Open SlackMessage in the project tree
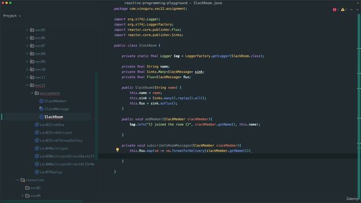 pos(56,109)
